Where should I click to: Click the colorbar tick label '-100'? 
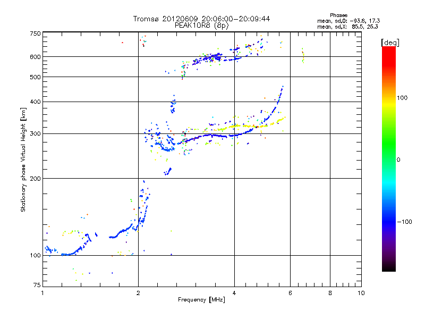tap(404, 222)
